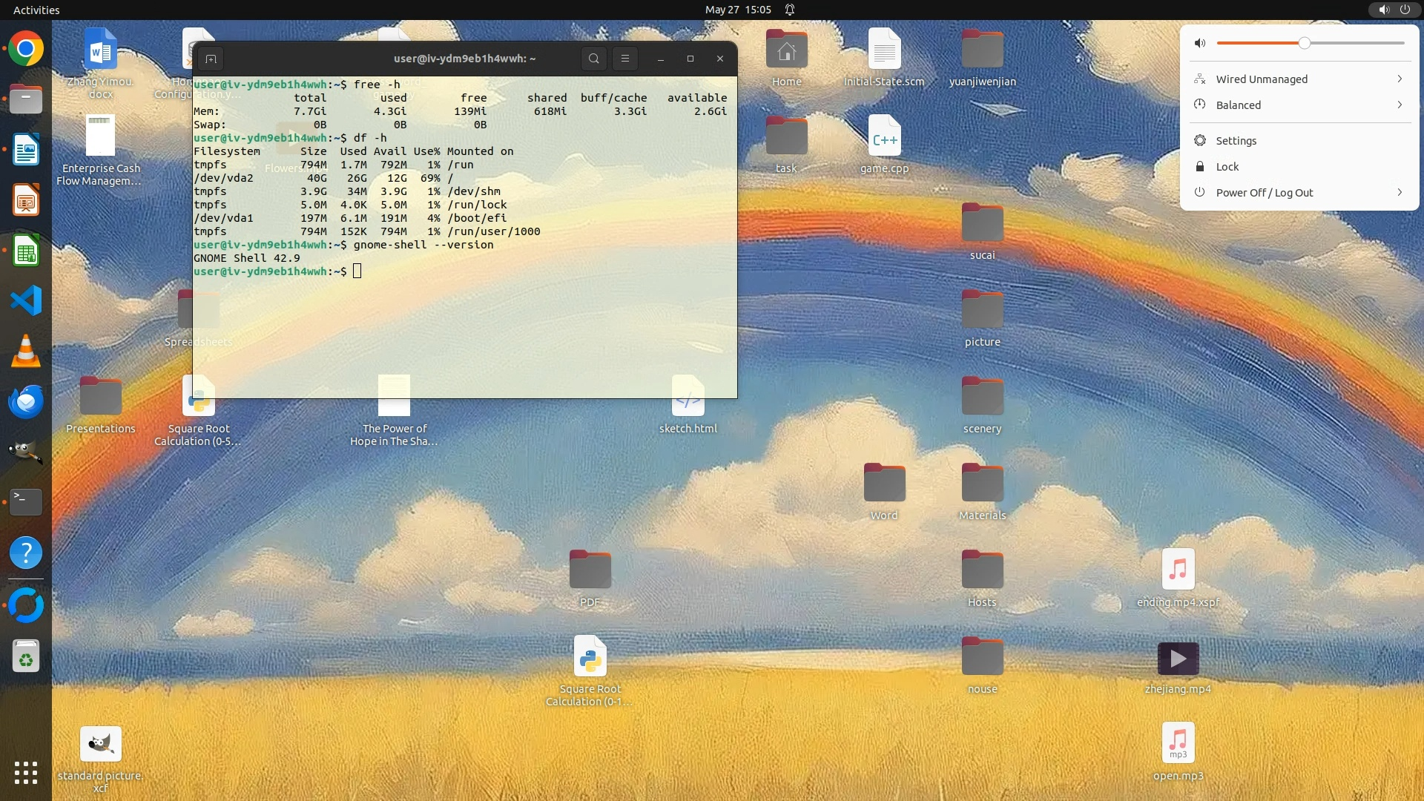Show applications grid button

pos(26,772)
